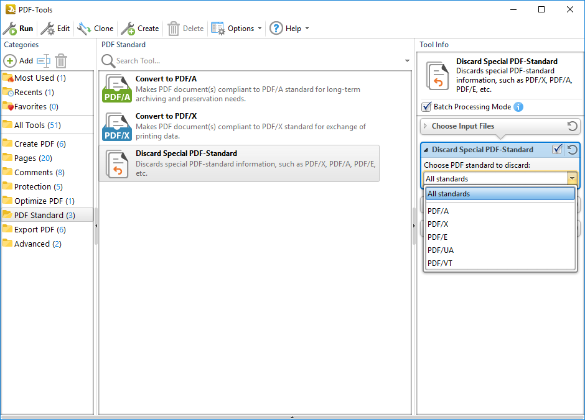This screenshot has height=420, width=585.
Task: Choose PDF/UA in the standards list
Action: 441,250
